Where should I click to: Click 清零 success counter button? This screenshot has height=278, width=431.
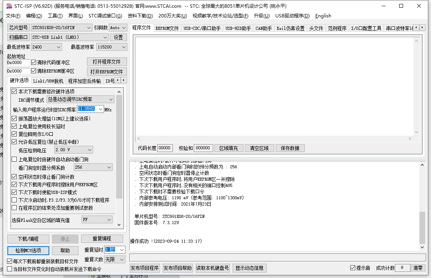click(x=418, y=268)
